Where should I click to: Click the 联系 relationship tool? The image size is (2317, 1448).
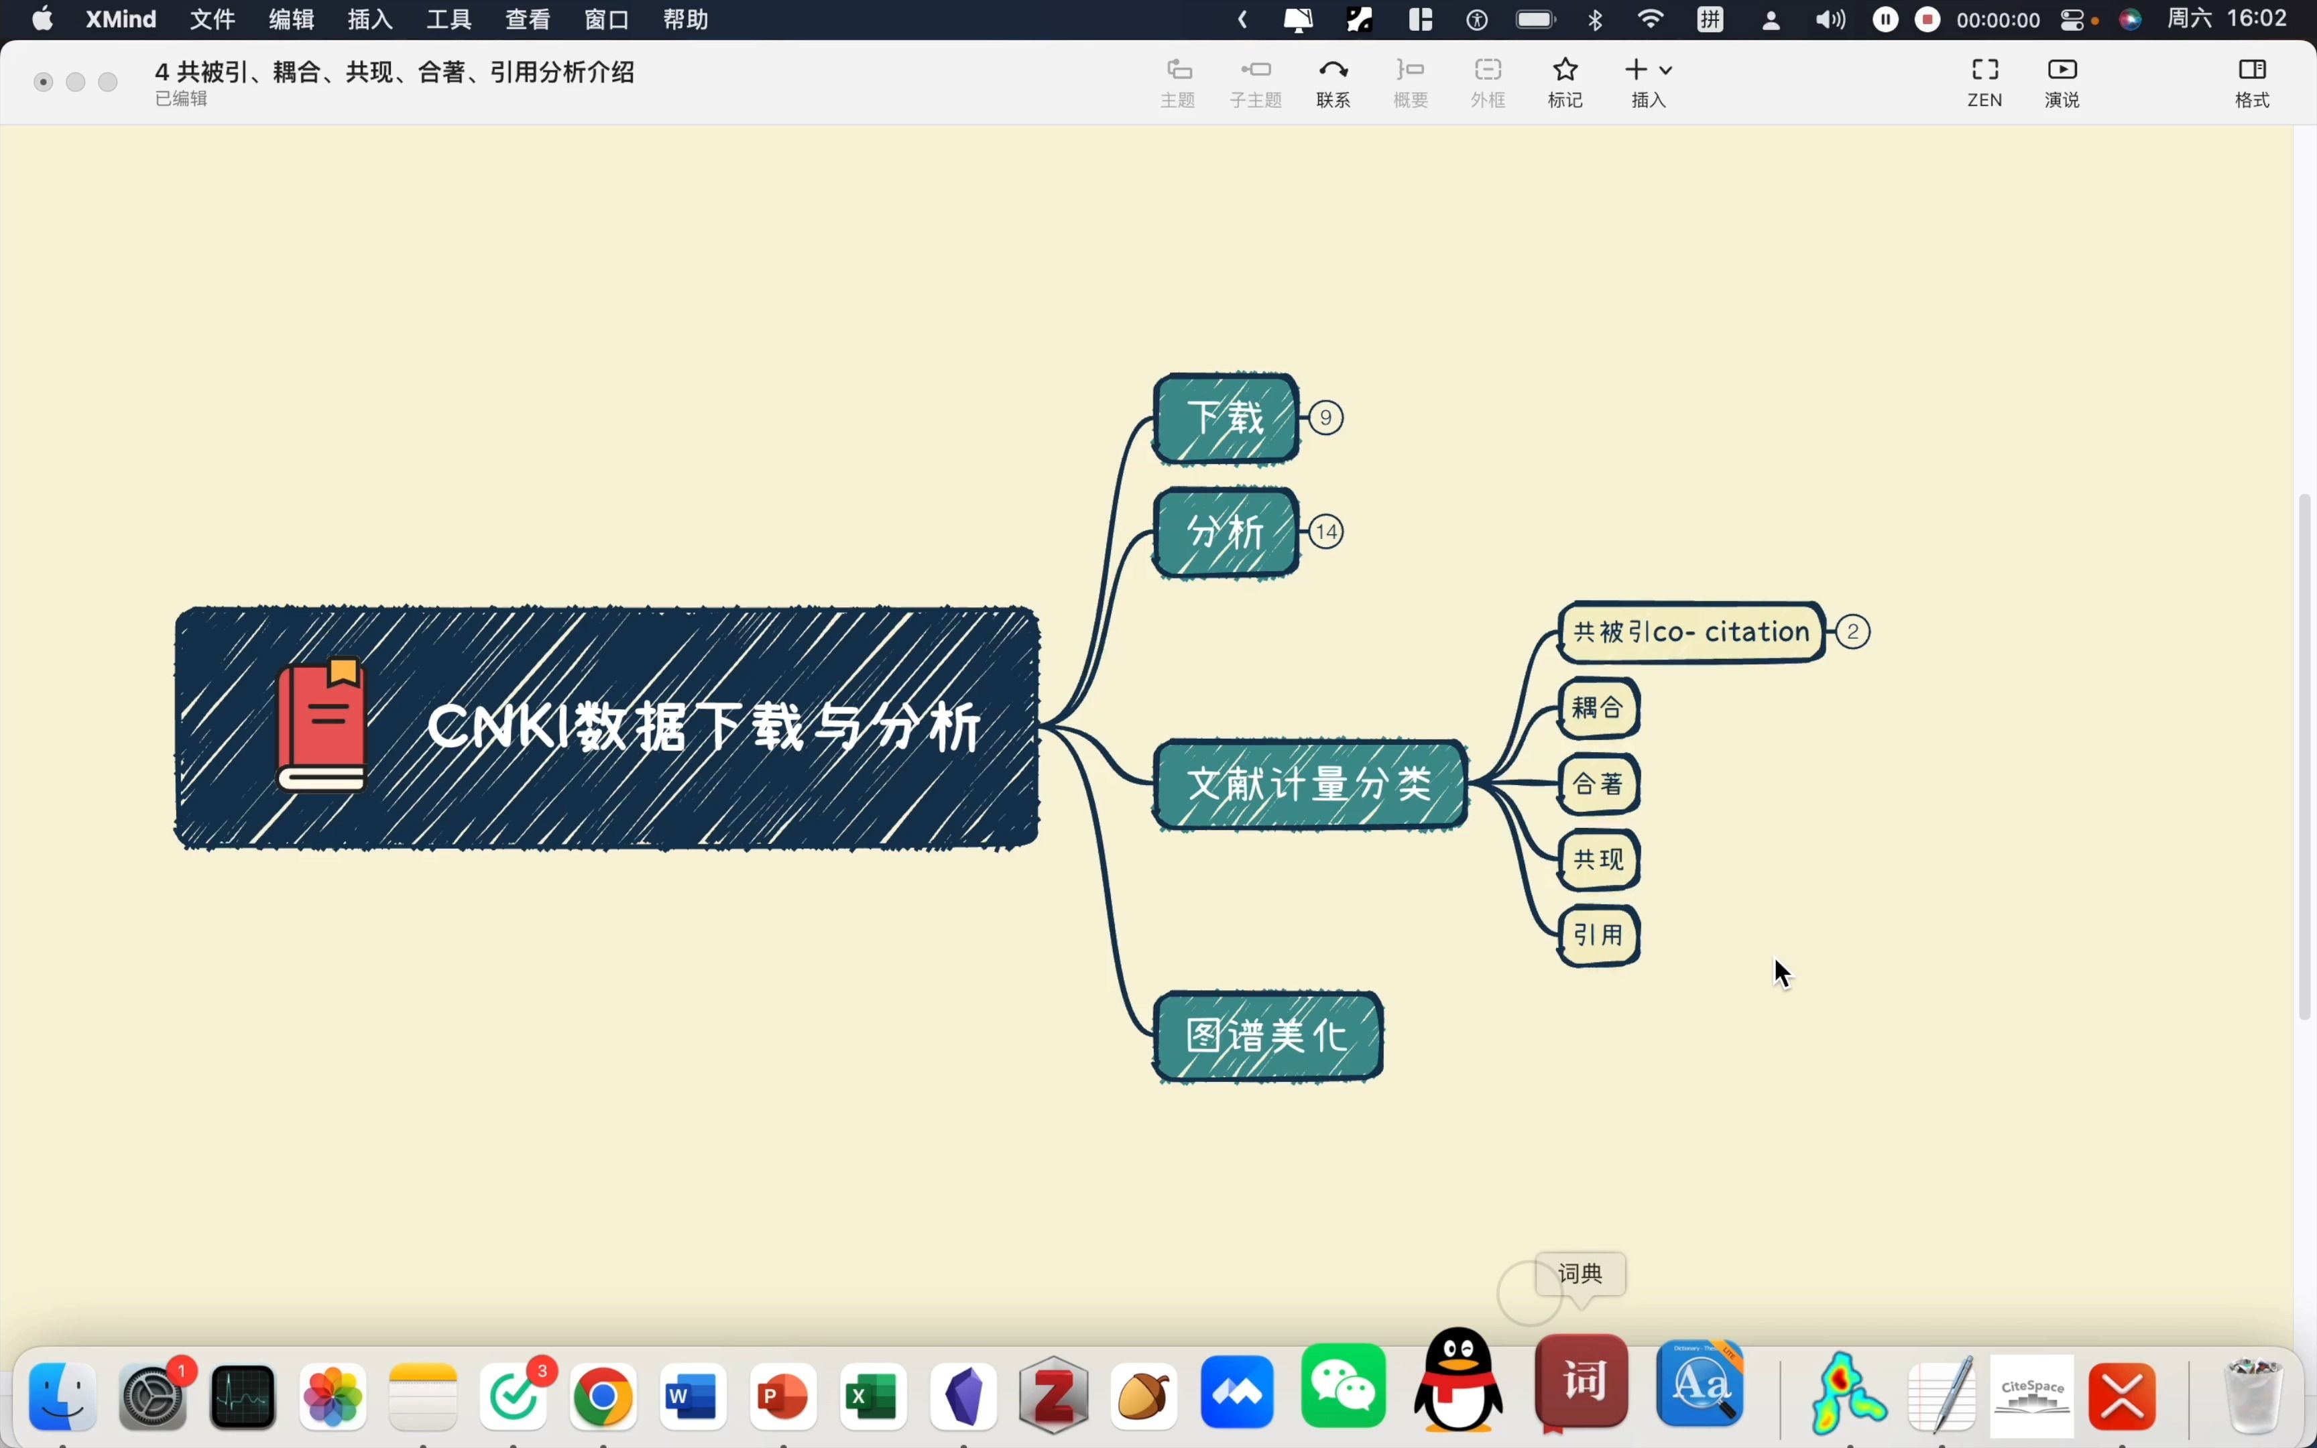click(1333, 82)
